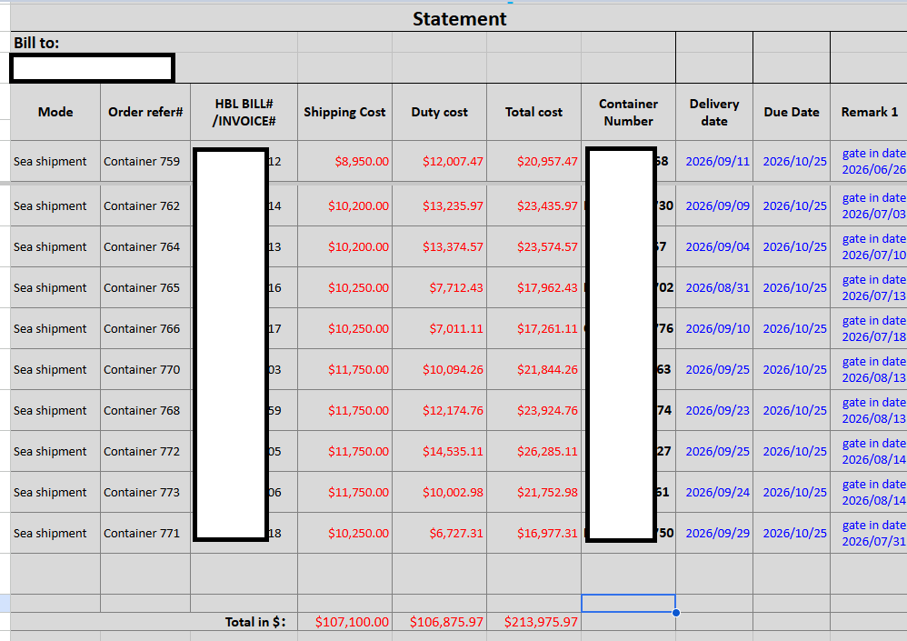The image size is (907, 641).
Task: Select the 'Container 770' cell
Action: tap(145, 370)
